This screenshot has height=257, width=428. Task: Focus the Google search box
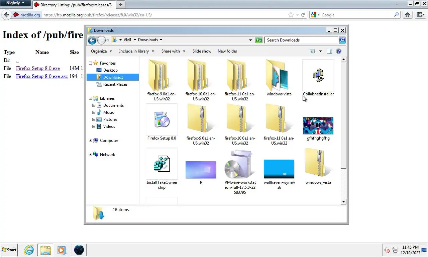[x=356, y=15]
